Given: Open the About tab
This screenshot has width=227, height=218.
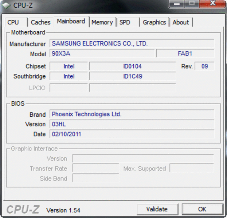Looking at the screenshot, I should point(181,22).
